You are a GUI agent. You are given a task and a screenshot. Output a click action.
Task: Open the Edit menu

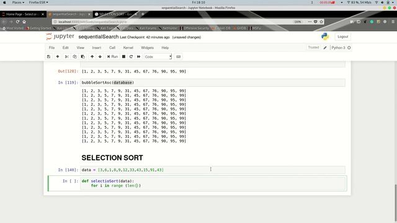[65, 48]
